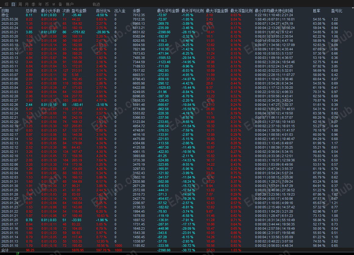The height and width of the screenshot is (255, 354).
Task: Switch to the M tab
Action: (54, 4)
